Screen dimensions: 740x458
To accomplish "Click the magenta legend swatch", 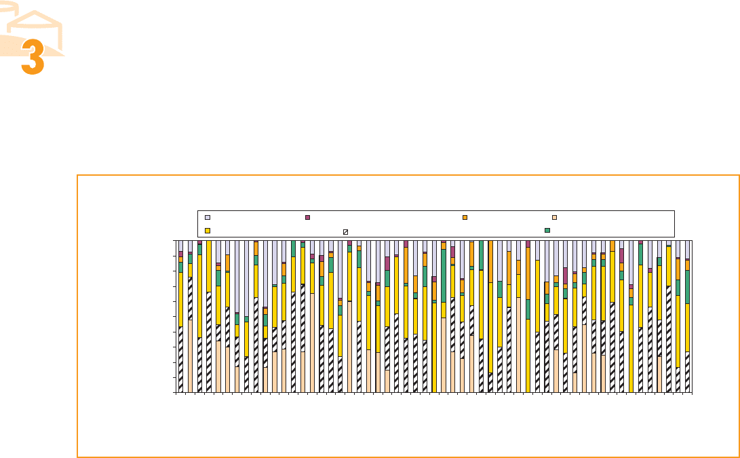I will point(307,218).
